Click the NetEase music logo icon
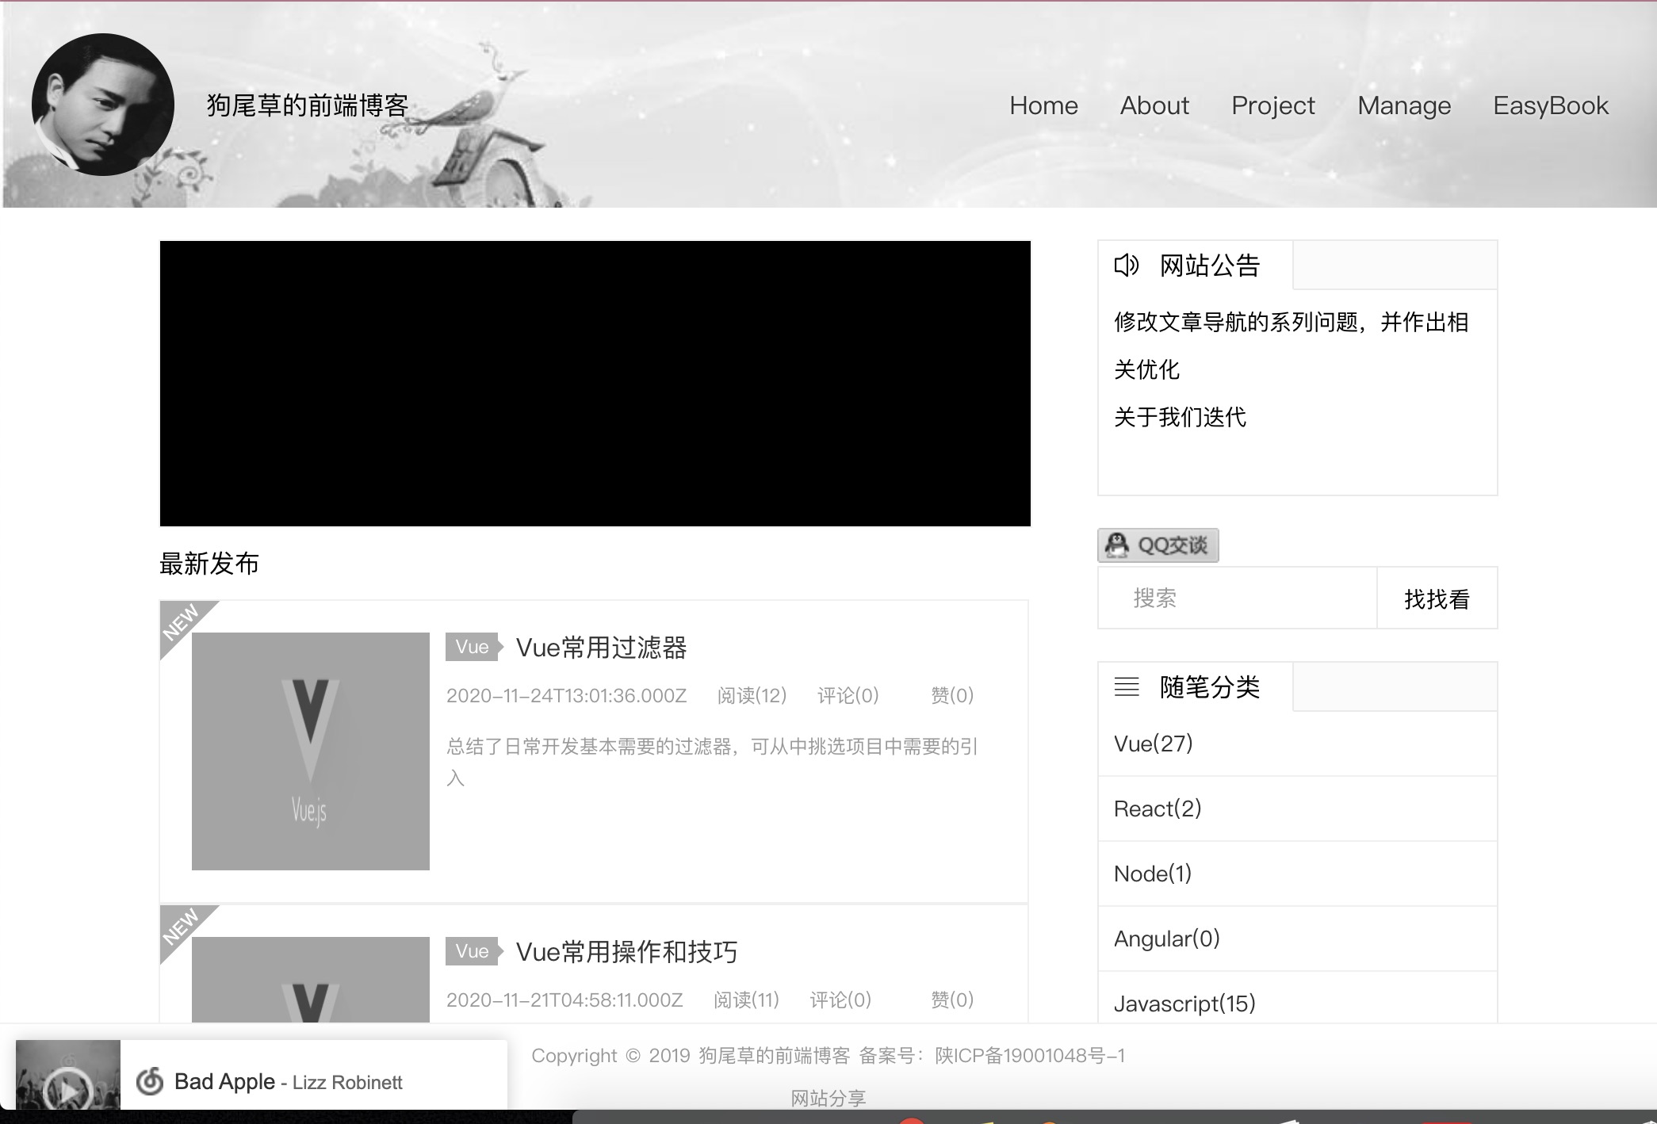The height and width of the screenshot is (1124, 1657). click(150, 1081)
